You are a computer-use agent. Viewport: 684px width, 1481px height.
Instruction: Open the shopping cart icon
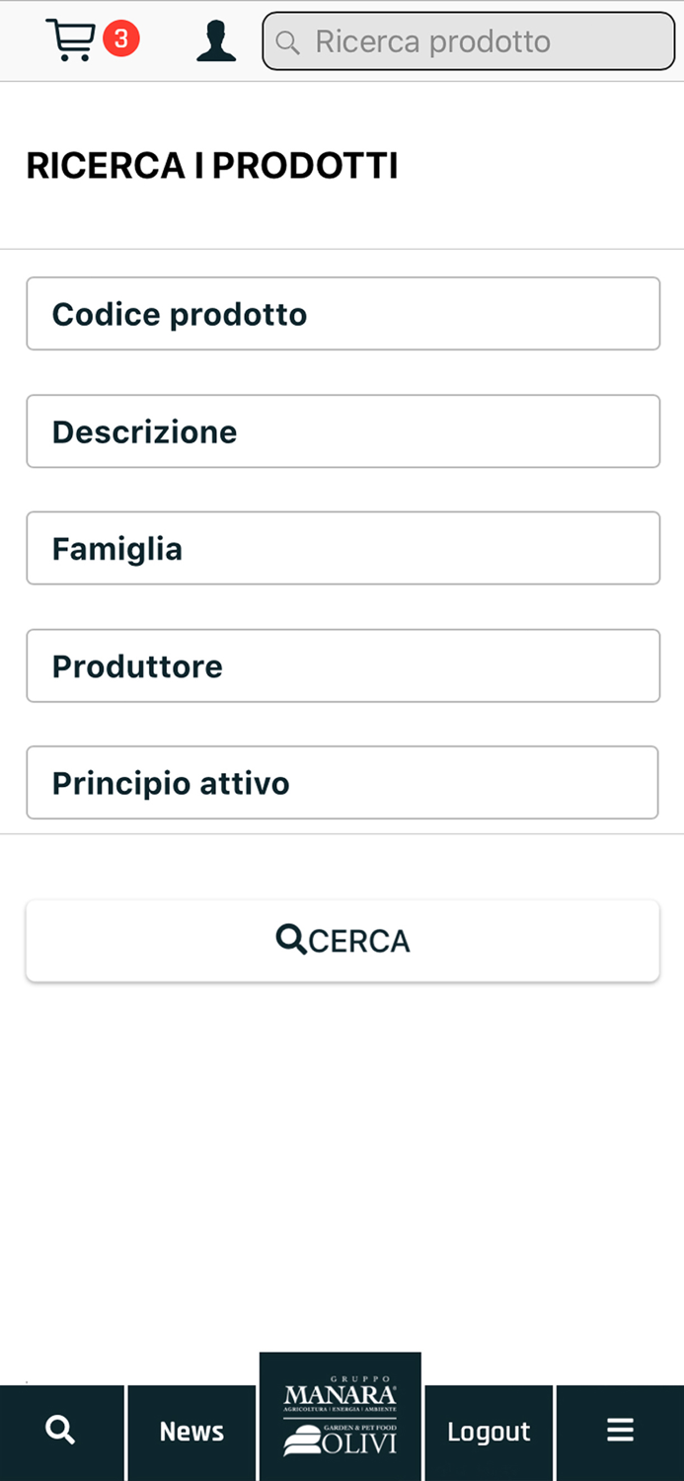coord(70,39)
